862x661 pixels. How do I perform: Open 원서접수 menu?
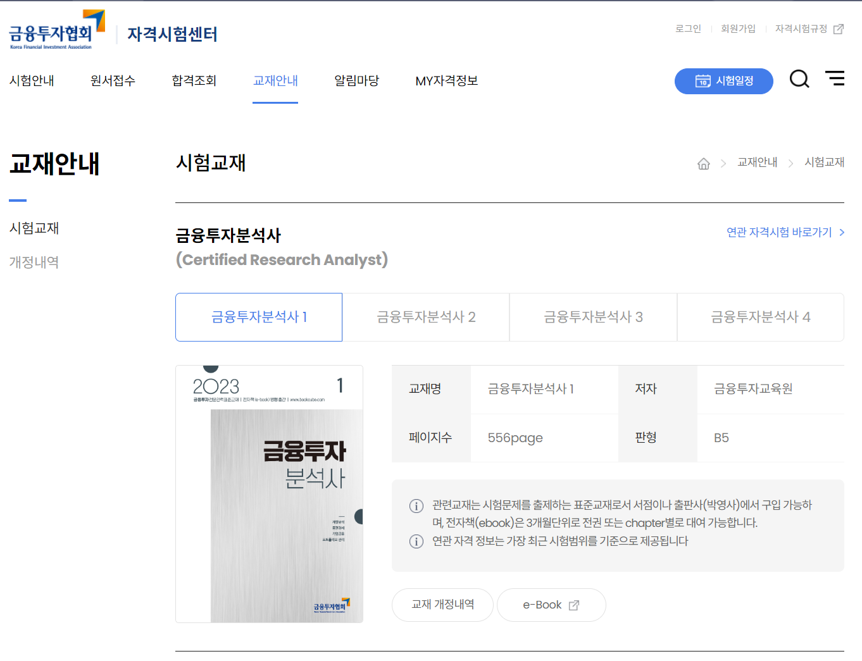point(113,81)
